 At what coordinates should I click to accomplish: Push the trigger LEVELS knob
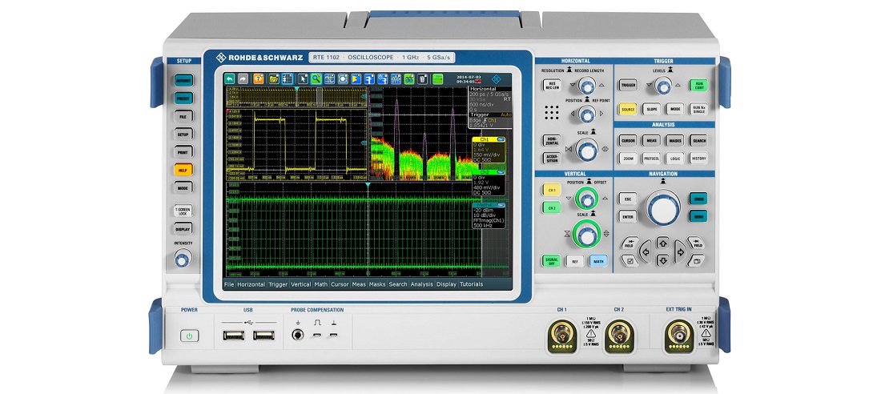663,86
